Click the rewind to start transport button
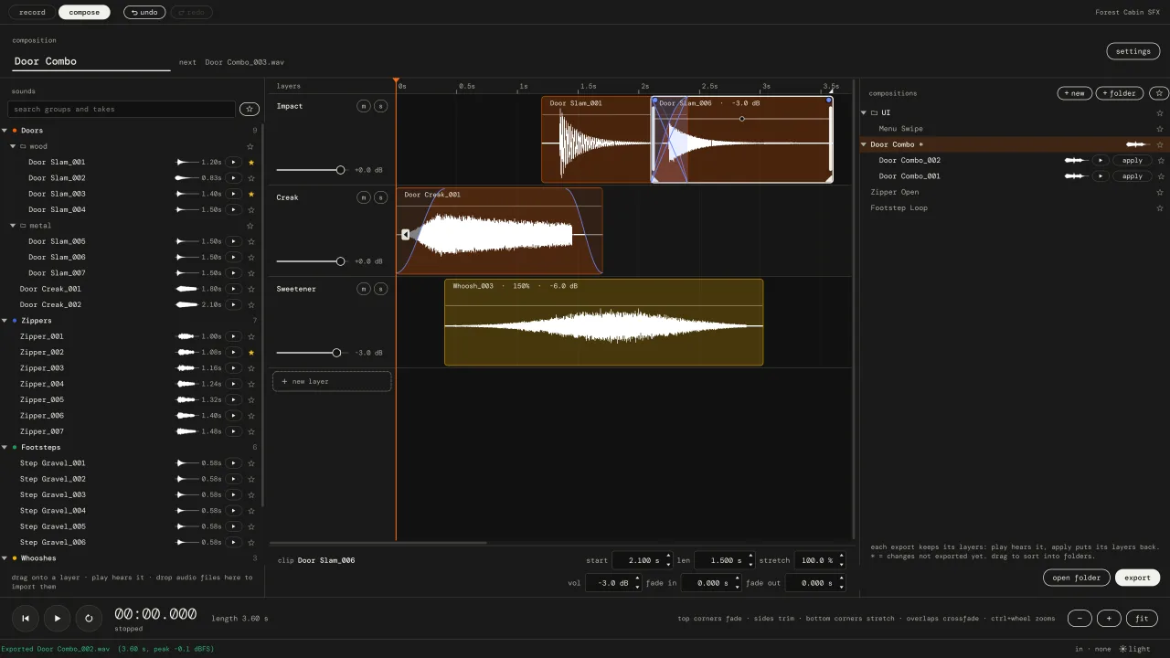The image size is (1170, 658). 26,618
